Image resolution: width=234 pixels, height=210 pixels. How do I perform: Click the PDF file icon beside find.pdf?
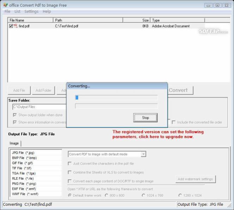point(16,26)
